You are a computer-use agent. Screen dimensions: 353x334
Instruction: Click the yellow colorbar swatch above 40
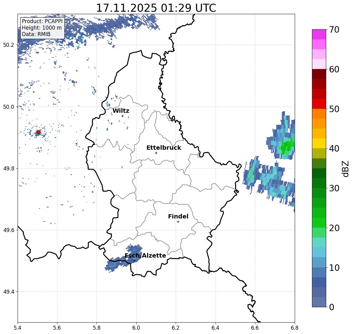pos(319,143)
